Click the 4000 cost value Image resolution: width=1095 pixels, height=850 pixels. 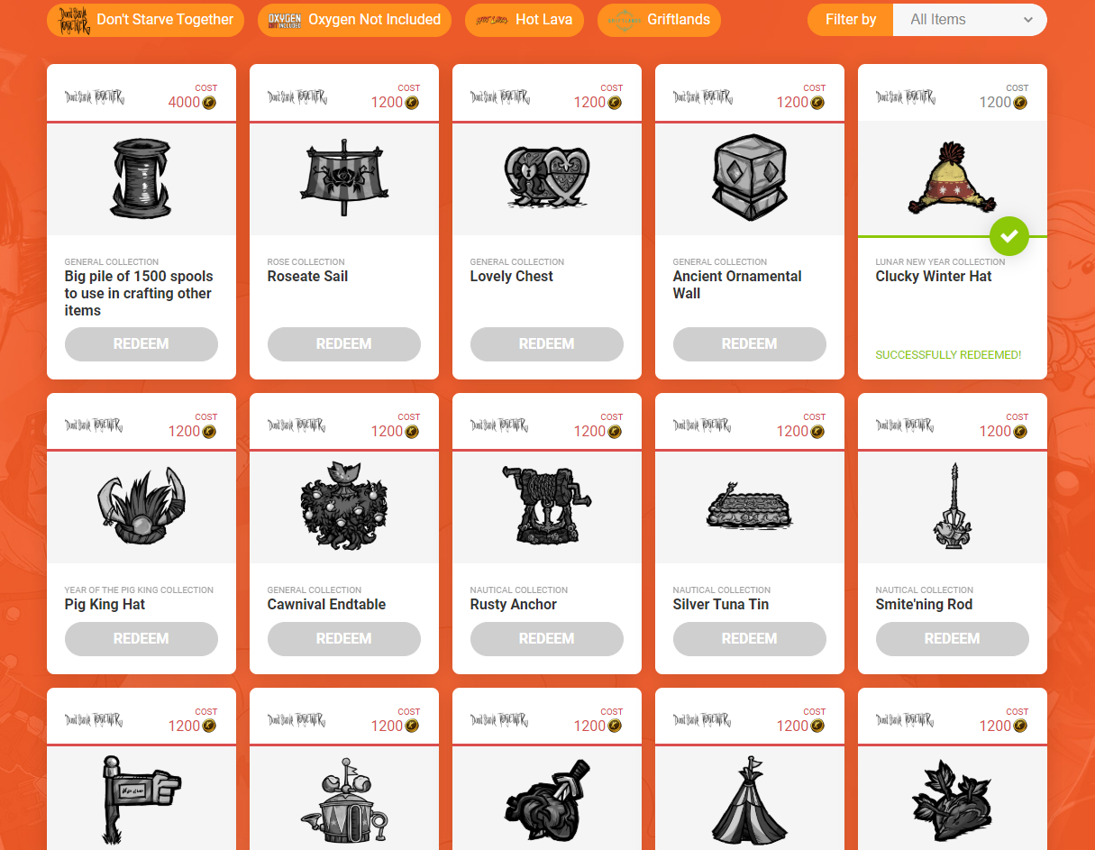pyautogui.click(x=184, y=103)
